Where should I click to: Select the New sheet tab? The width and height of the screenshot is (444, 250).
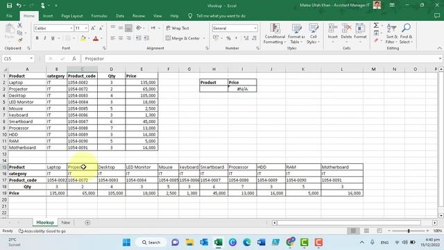pyautogui.click(x=66, y=222)
